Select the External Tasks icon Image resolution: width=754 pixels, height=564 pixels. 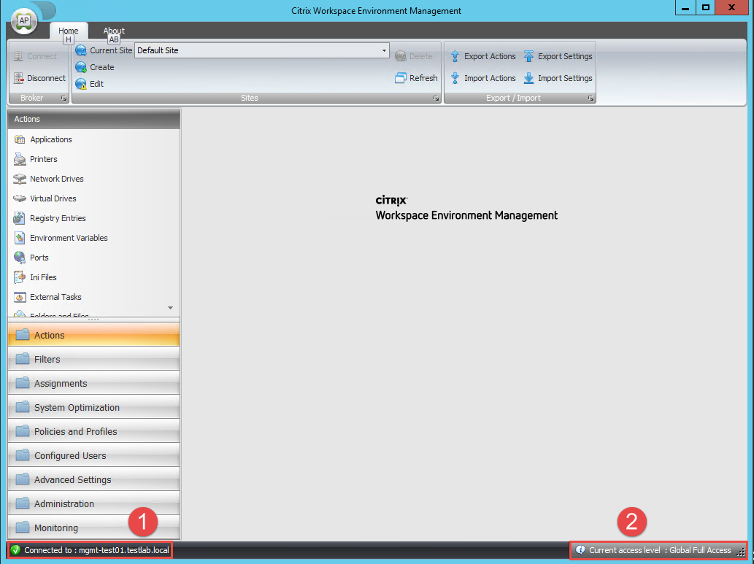20,297
